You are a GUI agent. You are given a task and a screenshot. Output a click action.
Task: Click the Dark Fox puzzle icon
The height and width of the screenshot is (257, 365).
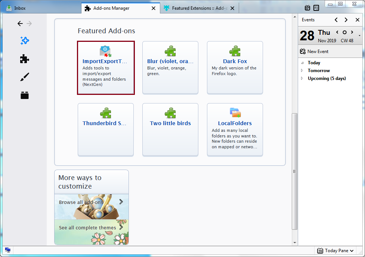[235, 51]
